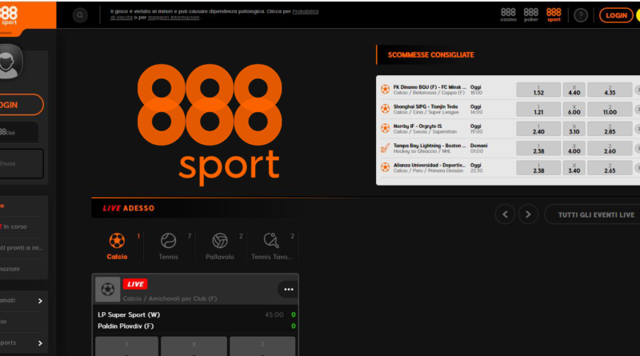Viewport: 640px width, 356px height.
Task: Open the Probabilità di vincita link
Action: 214,14
